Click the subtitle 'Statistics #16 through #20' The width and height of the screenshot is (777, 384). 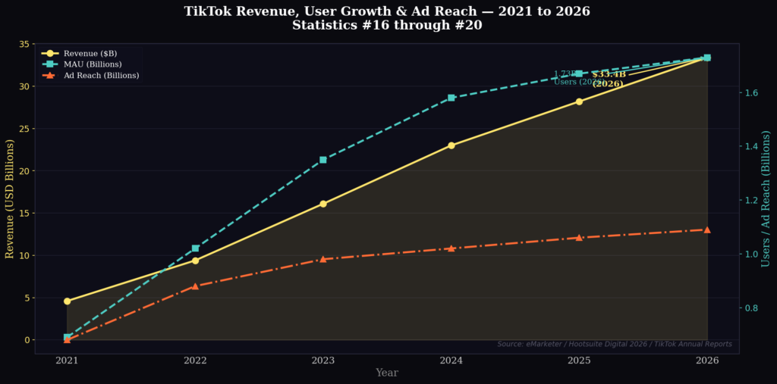[386, 26]
